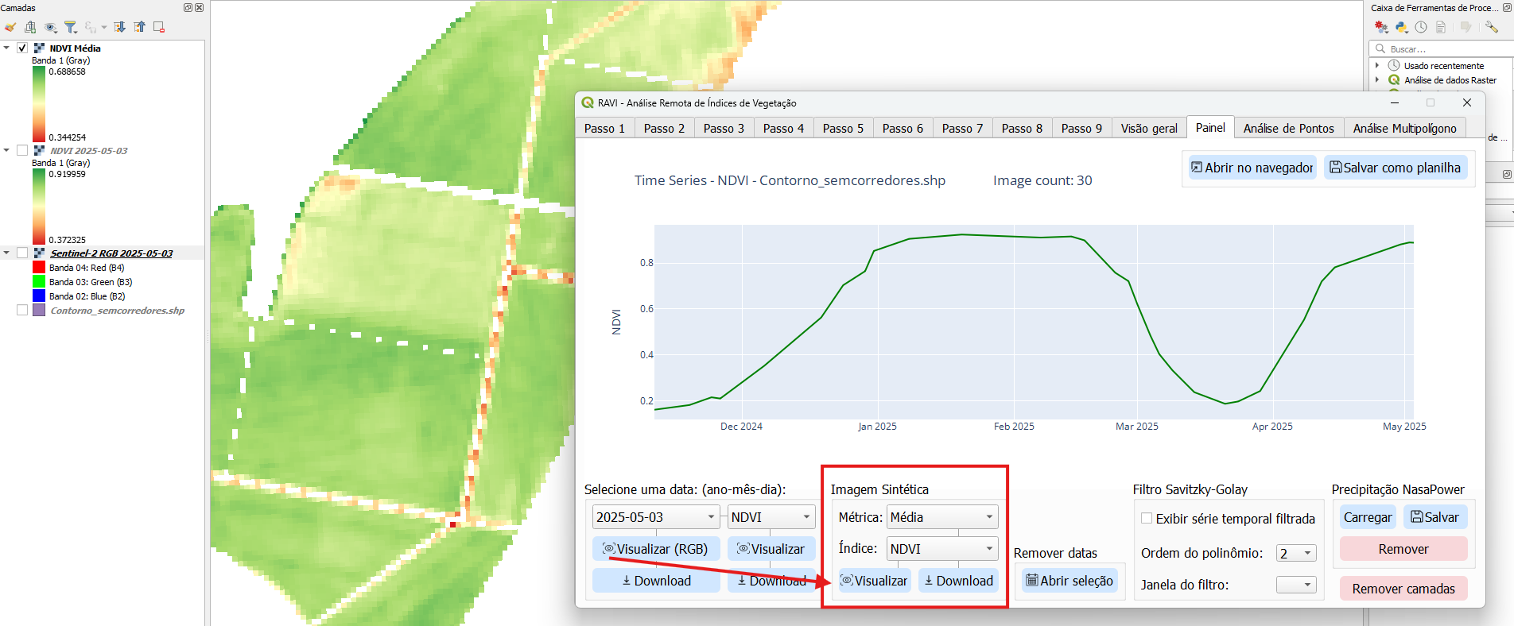Open the date dropdown showing 2025-05-03
Image resolution: width=1514 pixels, height=626 pixels.
point(655,517)
